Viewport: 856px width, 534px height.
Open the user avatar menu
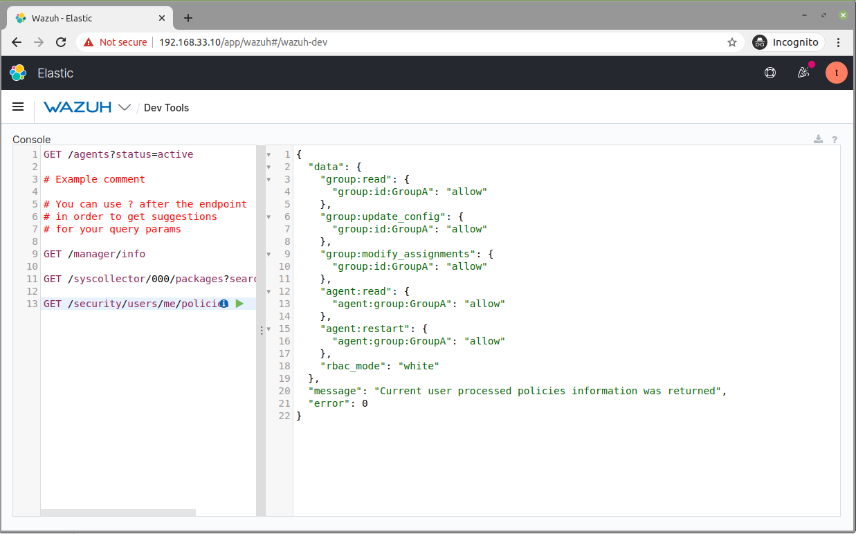(x=836, y=72)
